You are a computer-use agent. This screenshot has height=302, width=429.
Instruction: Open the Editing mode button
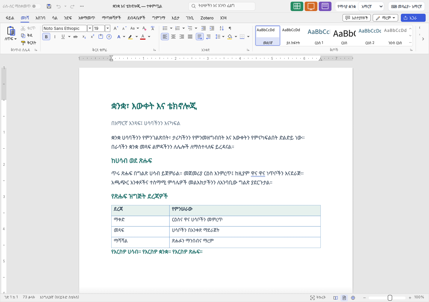click(x=385, y=18)
